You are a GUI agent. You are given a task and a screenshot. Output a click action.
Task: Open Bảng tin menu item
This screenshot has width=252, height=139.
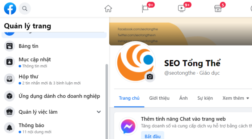click(x=54, y=46)
